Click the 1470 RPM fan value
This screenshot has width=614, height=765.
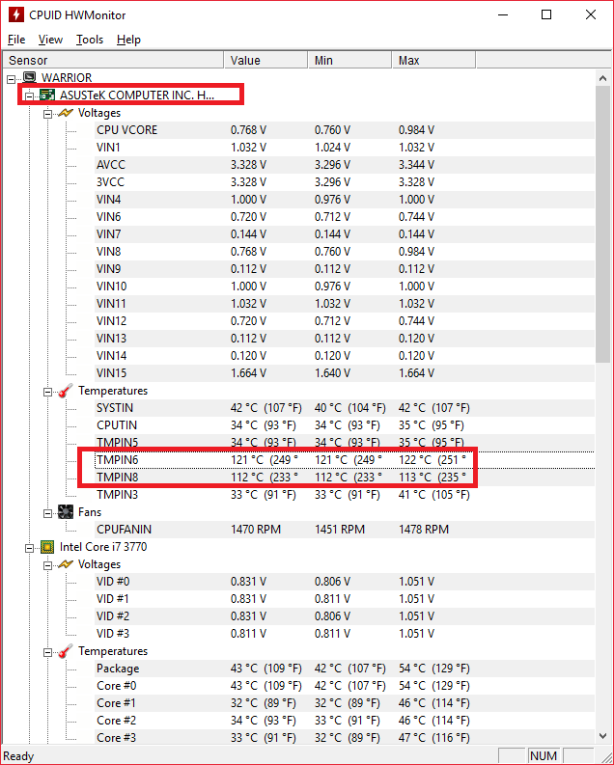click(x=255, y=530)
